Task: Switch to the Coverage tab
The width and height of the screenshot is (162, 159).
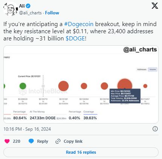Action: coord(89,112)
